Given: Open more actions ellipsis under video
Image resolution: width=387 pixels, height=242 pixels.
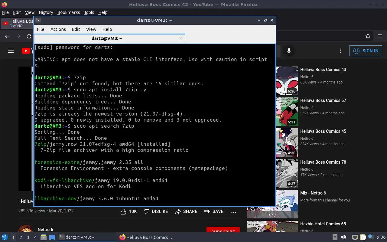Looking at the screenshot, I should [234, 212].
